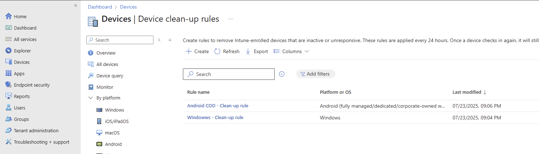The width and height of the screenshot is (539, 154).
Task: Click the Reports icon in sidebar
Action: coord(9,96)
